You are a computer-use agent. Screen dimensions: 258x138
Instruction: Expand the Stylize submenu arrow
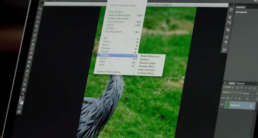[134, 59]
